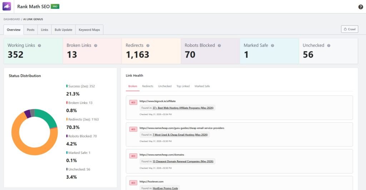The width and height of the screenshot is (366, 190).
Task: Click 'Redirects (3xx): 1163' legend entry
Action: pos(83,119)
